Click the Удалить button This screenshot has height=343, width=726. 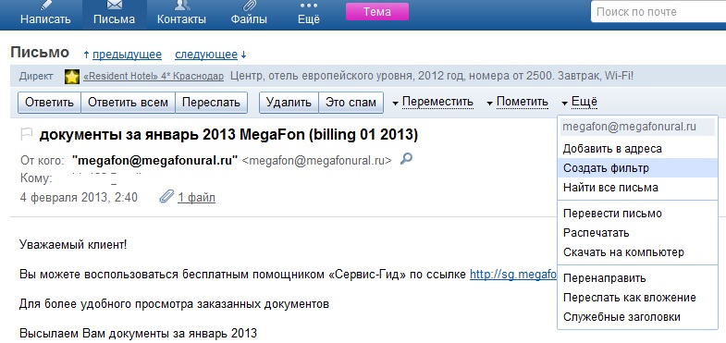[x=289, y=102]
